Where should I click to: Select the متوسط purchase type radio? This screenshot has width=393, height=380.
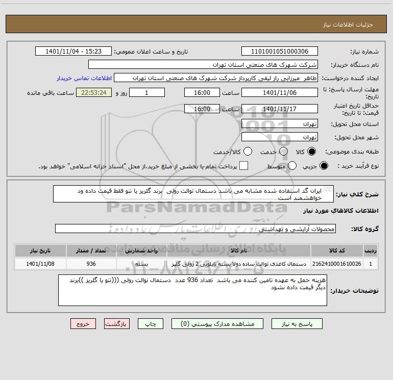coord(292,166)
